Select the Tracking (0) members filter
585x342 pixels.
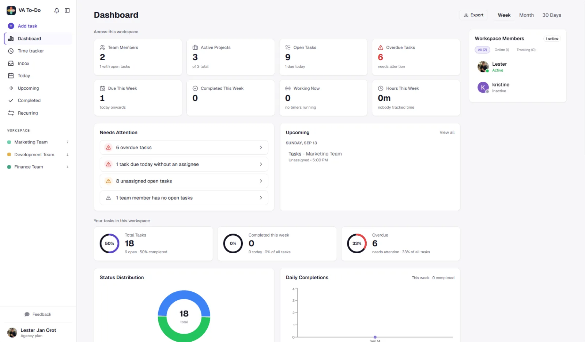click(x=526, y=50)
